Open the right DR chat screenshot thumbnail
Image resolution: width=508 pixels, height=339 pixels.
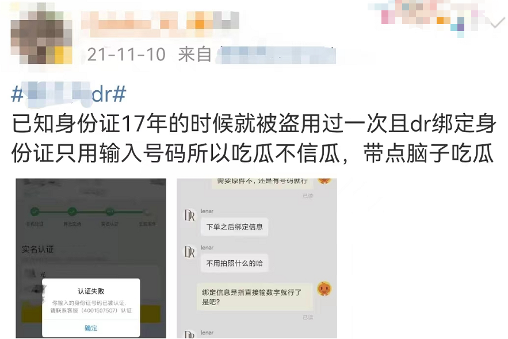tap(257, 258)
